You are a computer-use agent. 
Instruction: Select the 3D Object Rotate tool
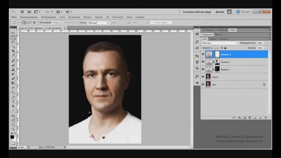[13, 116]
